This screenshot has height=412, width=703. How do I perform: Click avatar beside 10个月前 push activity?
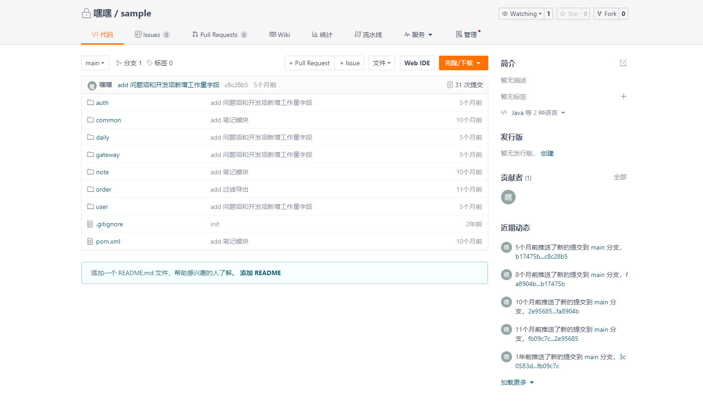click(506, 302)
